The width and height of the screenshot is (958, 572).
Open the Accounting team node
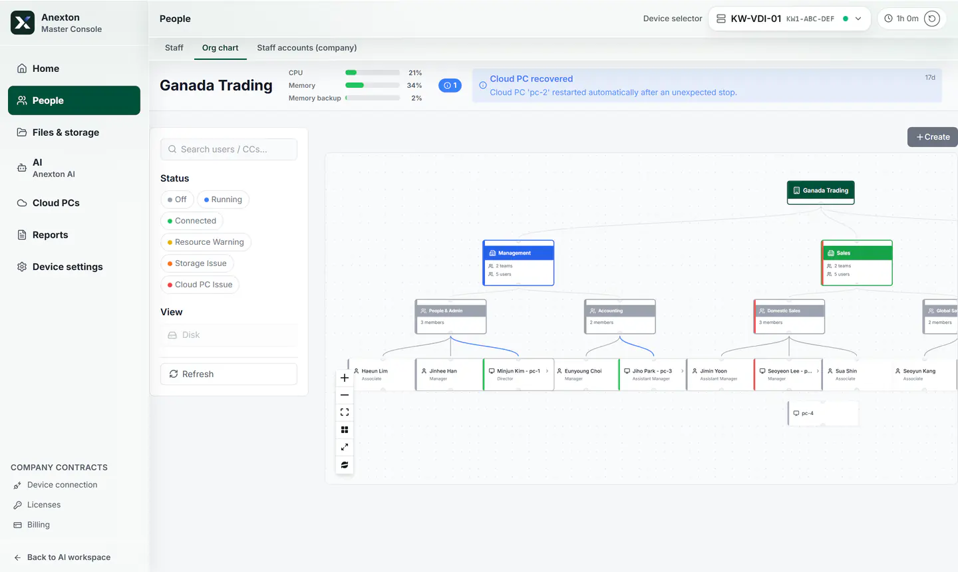620,317
